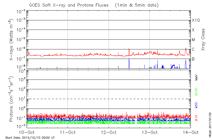Image resolution: width=212 pixels, height=140 pixels.
Task: Click the 'C' X-ray class label
Action: pos(193,49)
